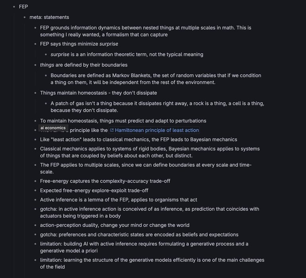Place cursor in 'Active inference is a lemma' line

pos(119,200)
